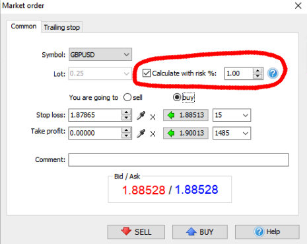Click the SELL button

click(x=136, y=232)
